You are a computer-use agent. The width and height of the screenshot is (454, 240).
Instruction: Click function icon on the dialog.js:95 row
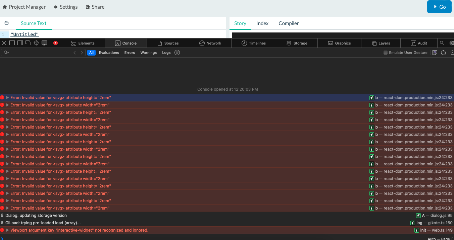[x=418, y=216]
